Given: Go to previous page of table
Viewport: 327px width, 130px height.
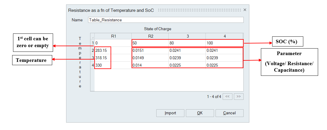Looking at the screenshot, I should (x=227, y=97).
